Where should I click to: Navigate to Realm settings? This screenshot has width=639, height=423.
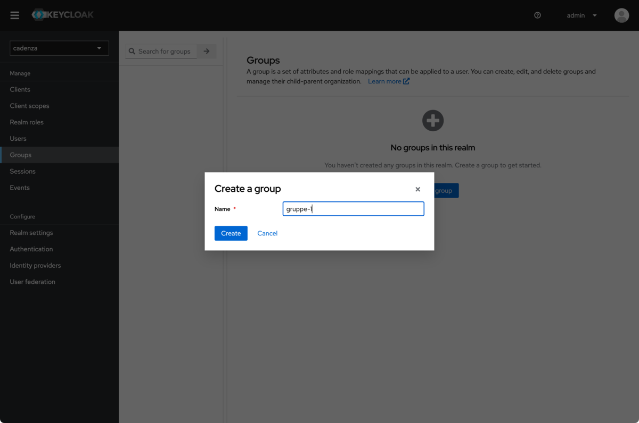coord(30,232)
